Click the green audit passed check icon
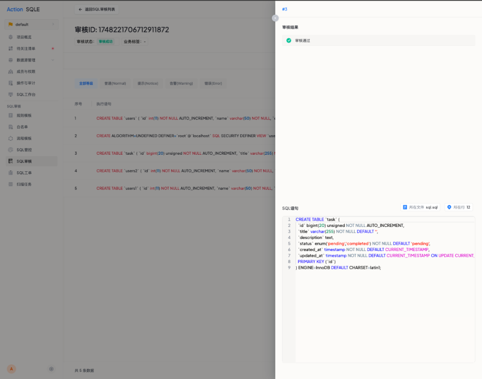The width and height of the screenshot is (482, 379). tap(289, 41)
